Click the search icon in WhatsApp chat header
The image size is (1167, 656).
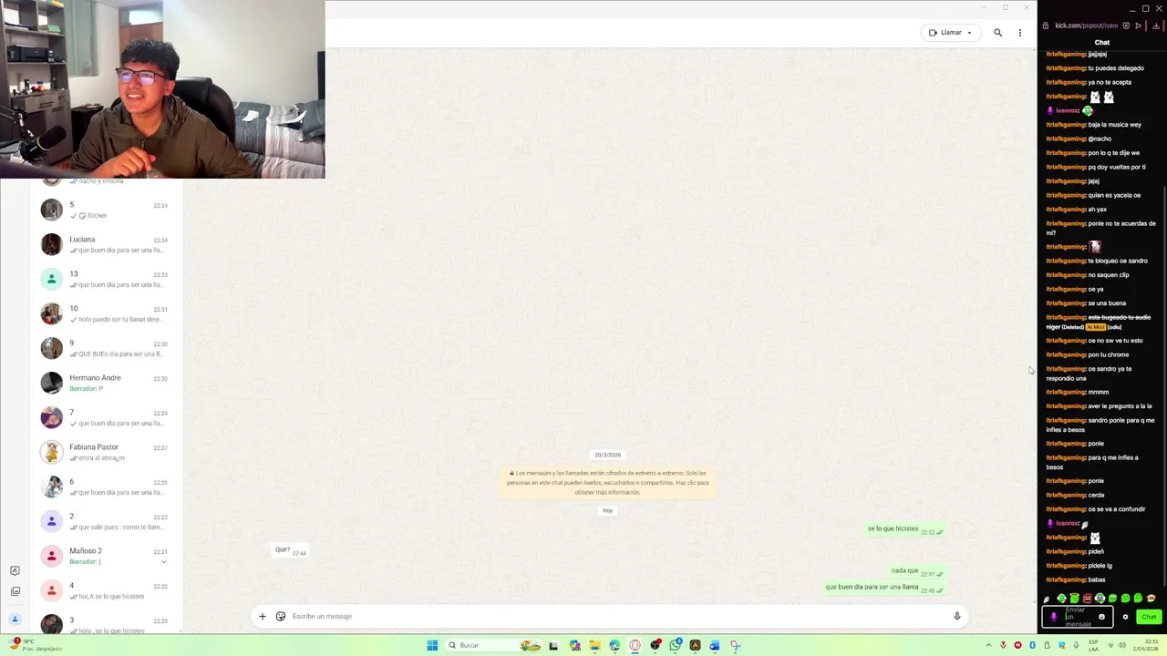997,33
